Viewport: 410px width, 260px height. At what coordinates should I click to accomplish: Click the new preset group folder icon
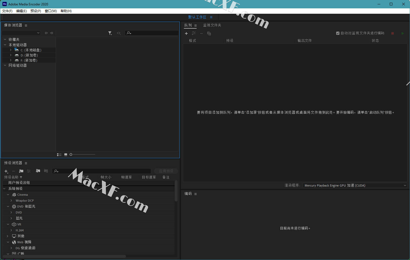pyautogui.click(x=21, y=171)
